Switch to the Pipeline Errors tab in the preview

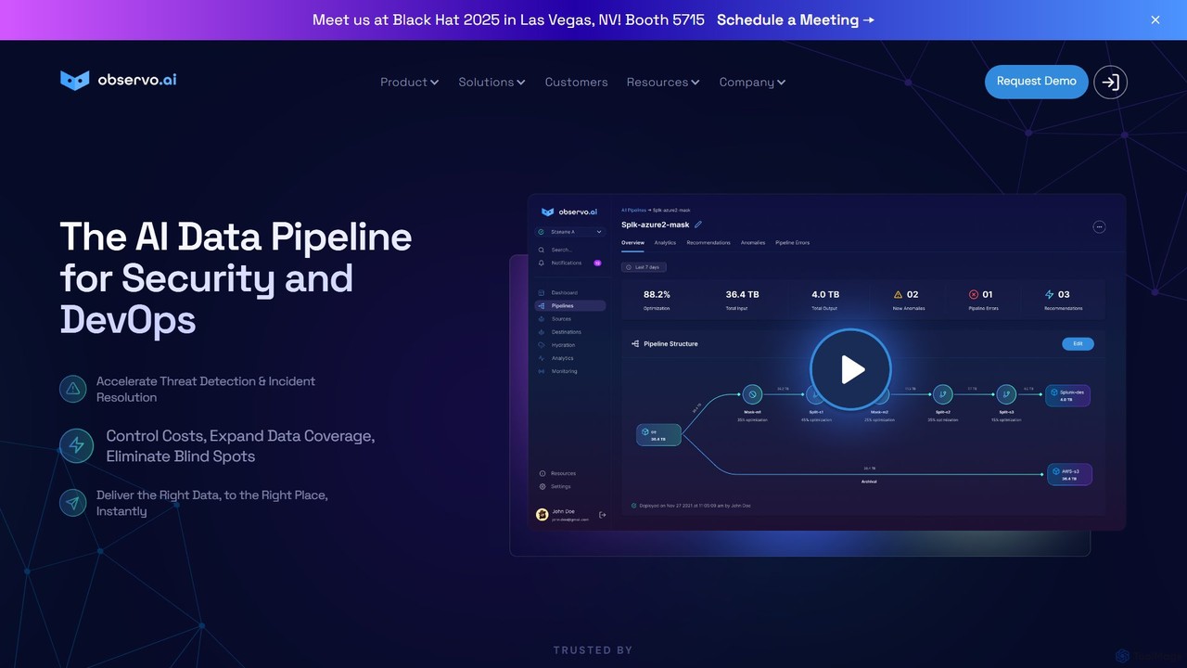pos(793,243)
